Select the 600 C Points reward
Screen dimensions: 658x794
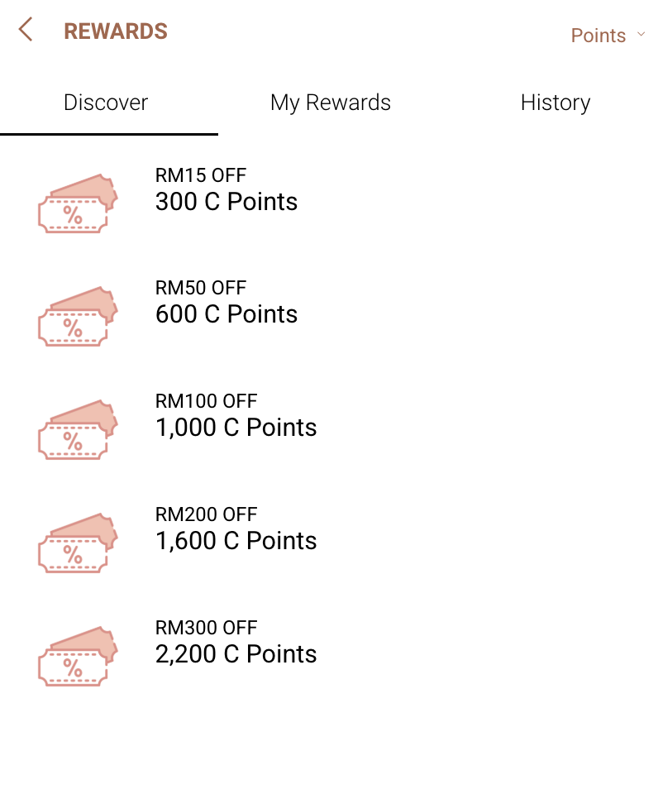click(x=226, y=314)
